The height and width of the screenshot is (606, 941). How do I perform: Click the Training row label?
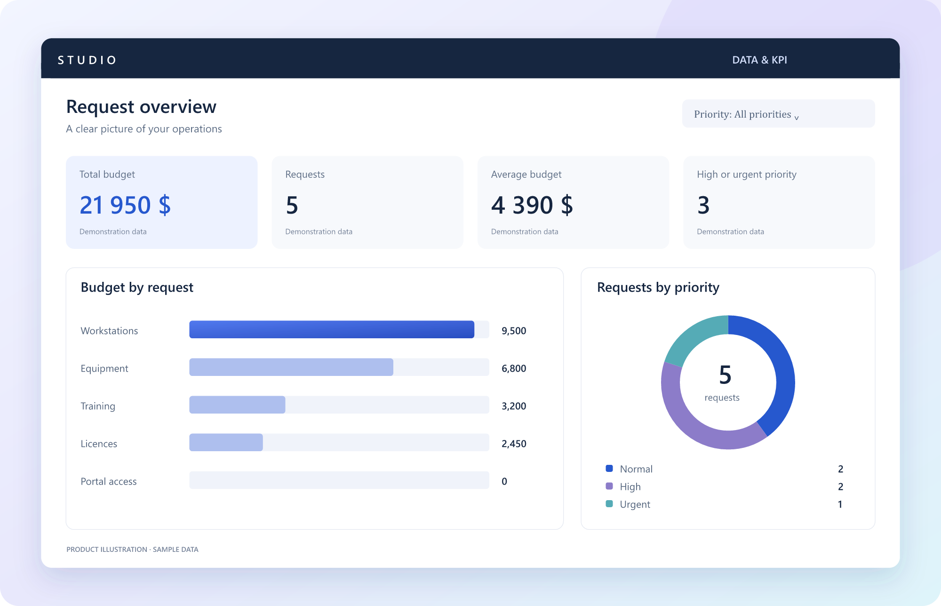(98, 406)
